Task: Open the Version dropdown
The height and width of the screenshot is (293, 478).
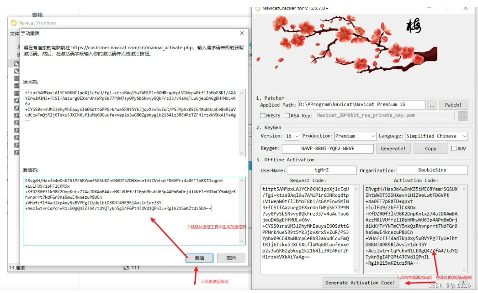Action: coord(292,136)
